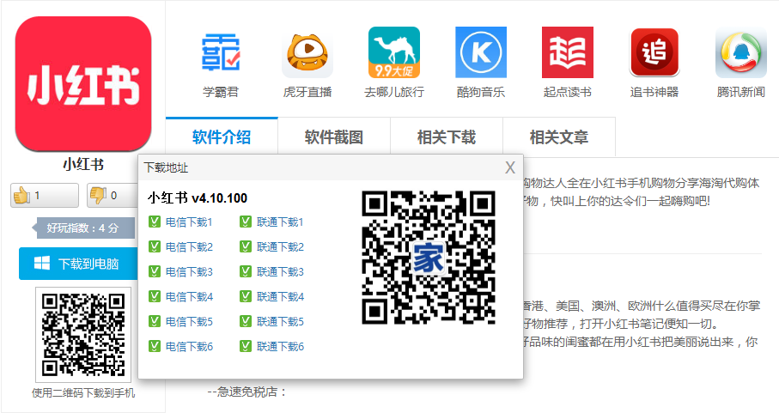Viewport: 779px width, 413px height.
Task: Click the large 小红书 app logo
Action: [83, 84]
